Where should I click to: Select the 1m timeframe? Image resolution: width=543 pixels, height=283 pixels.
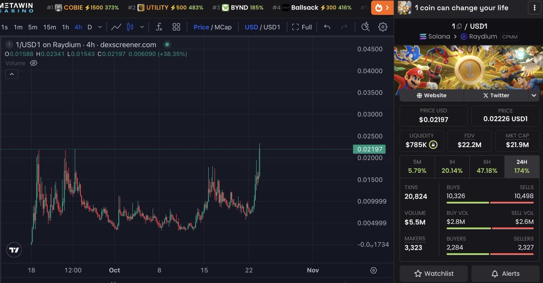point(18,27)
